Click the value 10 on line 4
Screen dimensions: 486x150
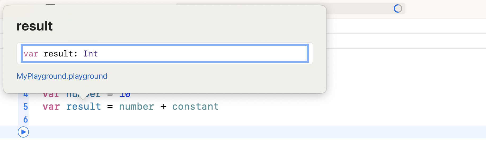tap(125, 95)
